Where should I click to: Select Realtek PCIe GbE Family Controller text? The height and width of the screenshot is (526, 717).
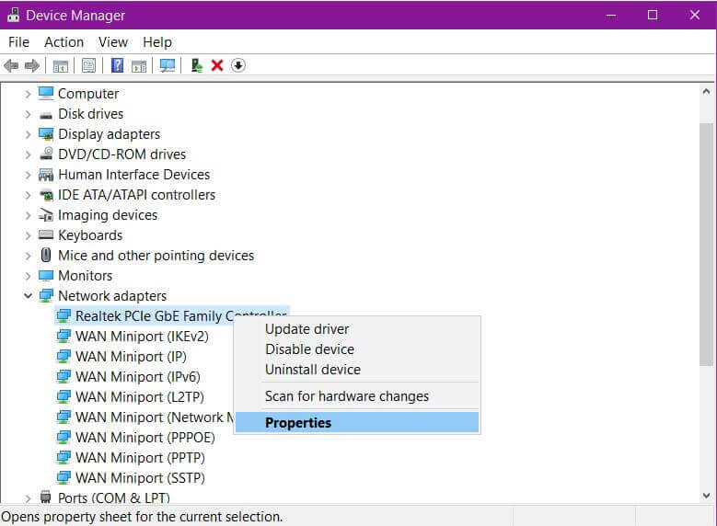tap(180, 315)
